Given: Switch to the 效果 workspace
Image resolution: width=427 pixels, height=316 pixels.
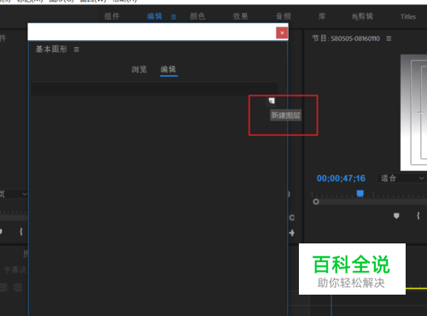Looking at the screenshot, I should coord(240,16).
